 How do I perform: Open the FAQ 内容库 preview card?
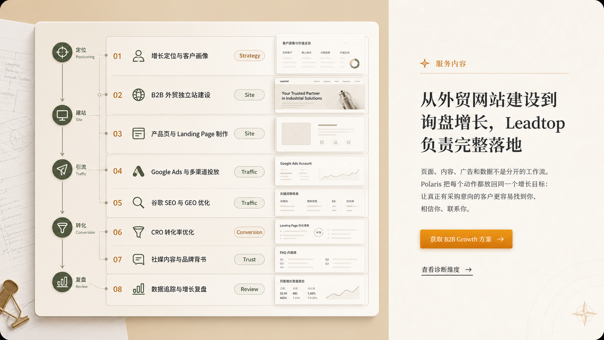coord(320,259)
